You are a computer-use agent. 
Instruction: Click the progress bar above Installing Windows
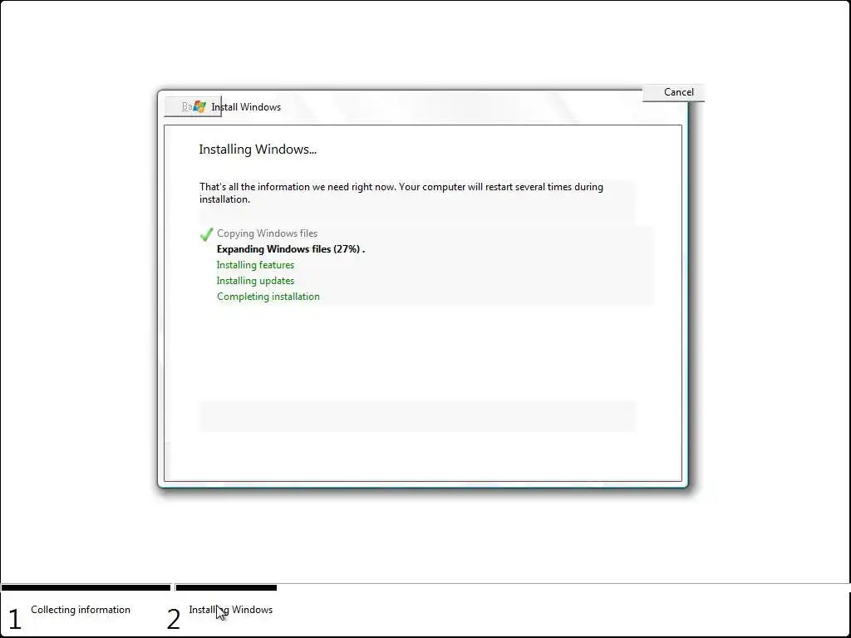click(x=226, y=587)
